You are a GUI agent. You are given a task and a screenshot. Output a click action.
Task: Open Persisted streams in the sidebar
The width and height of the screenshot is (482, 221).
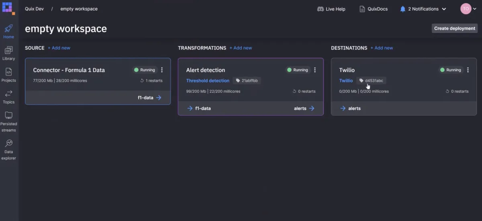pos(8,122)
